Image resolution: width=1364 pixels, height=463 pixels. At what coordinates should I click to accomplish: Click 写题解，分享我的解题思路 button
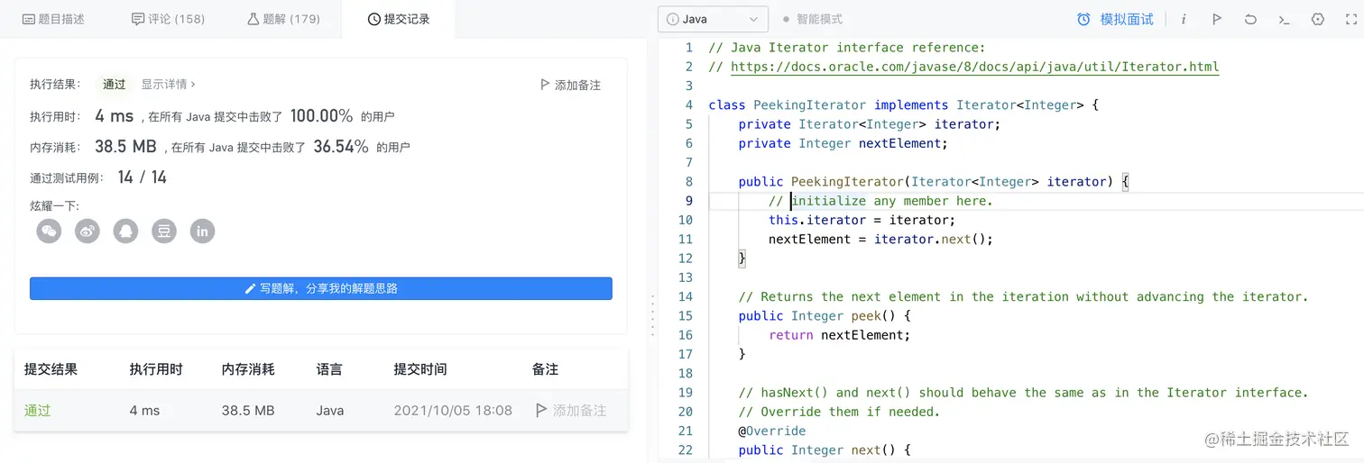pyautogui.click(x=321, y=288)
